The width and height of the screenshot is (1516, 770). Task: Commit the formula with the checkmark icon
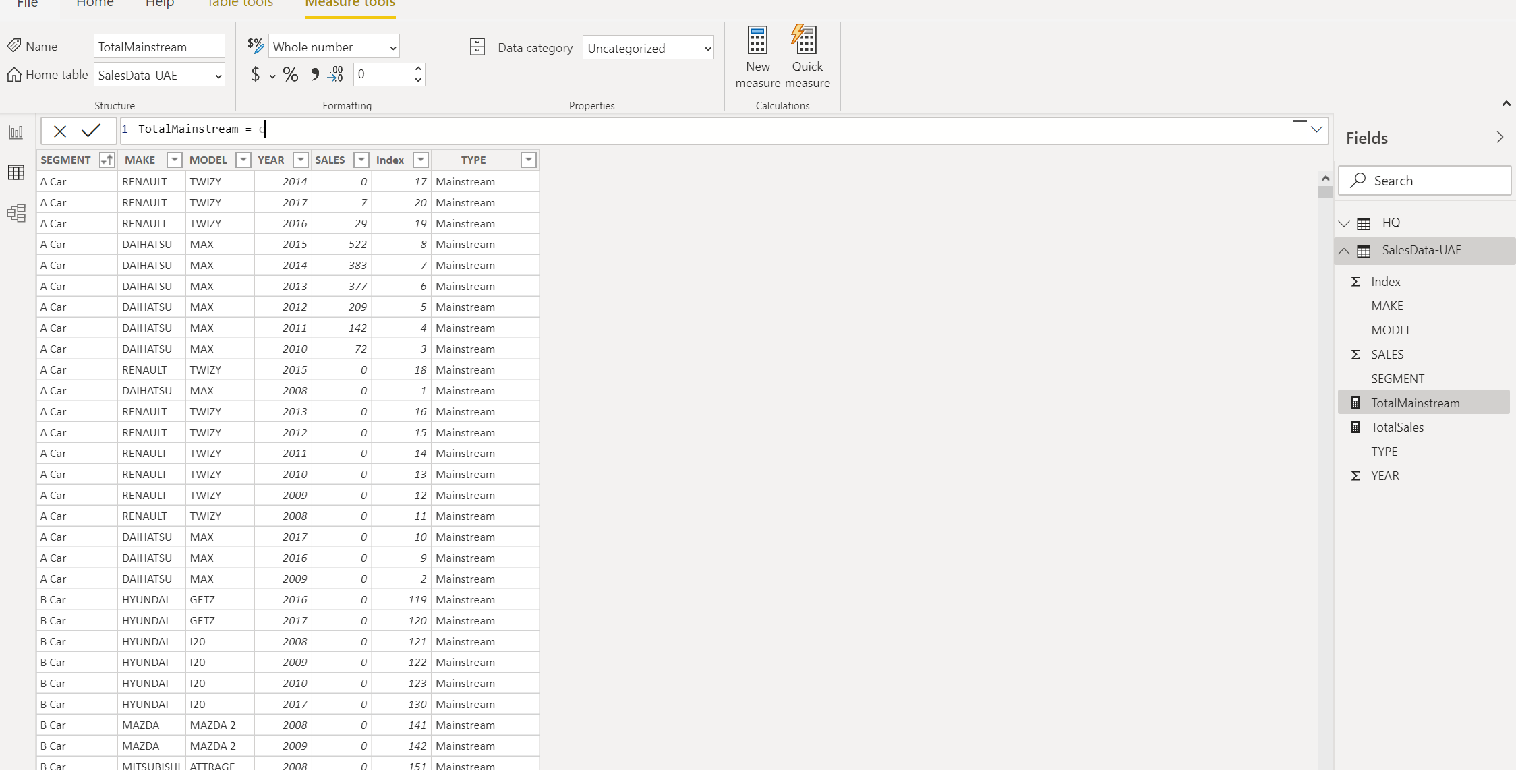tap(91, 130)
